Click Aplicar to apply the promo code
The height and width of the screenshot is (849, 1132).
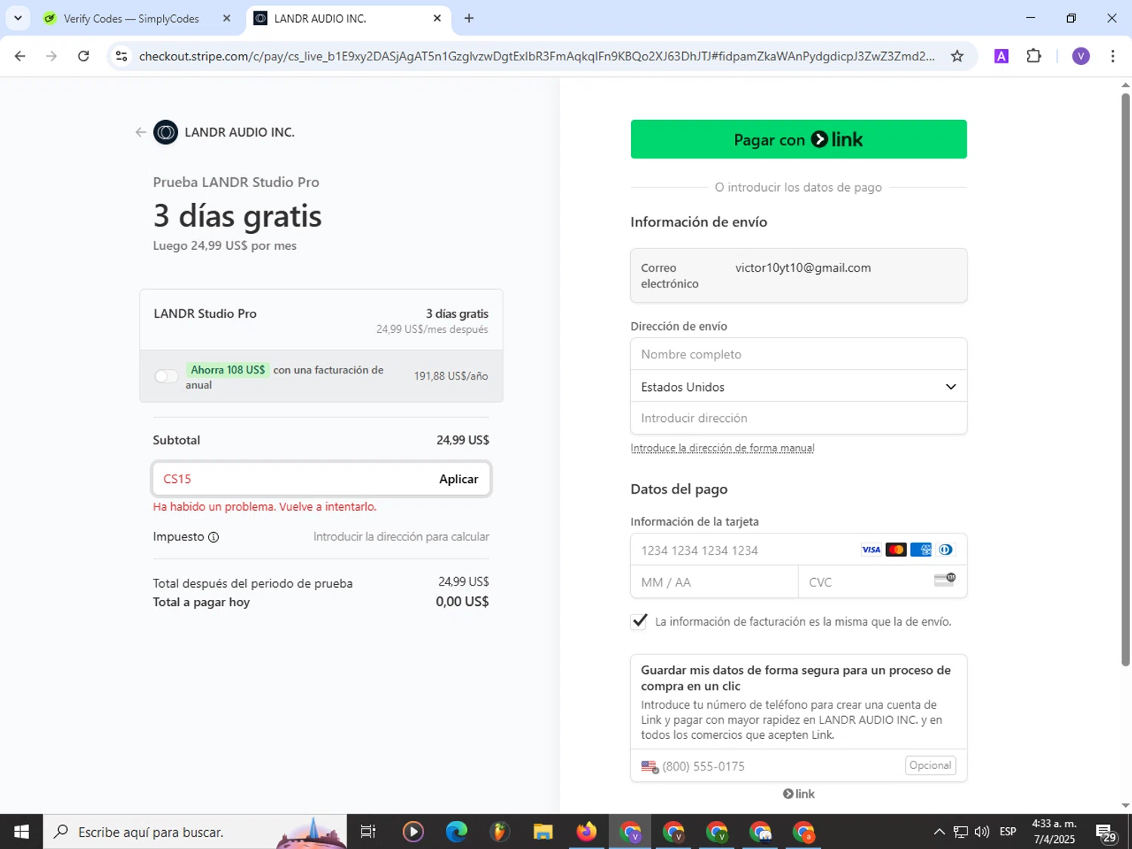tap(458, 479)
